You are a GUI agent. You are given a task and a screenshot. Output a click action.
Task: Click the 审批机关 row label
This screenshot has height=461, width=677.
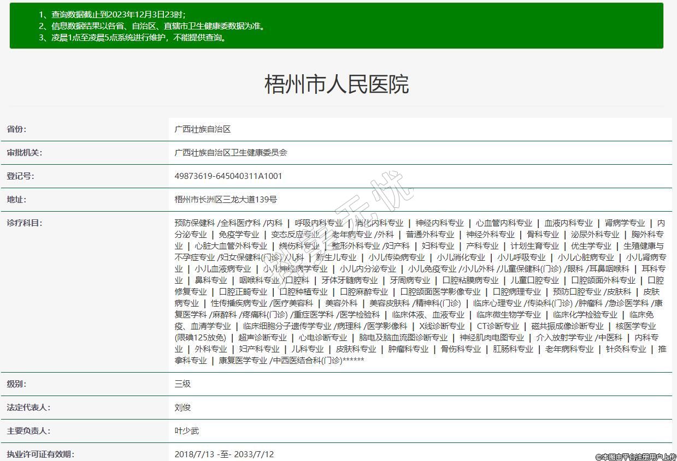point(24,153)
